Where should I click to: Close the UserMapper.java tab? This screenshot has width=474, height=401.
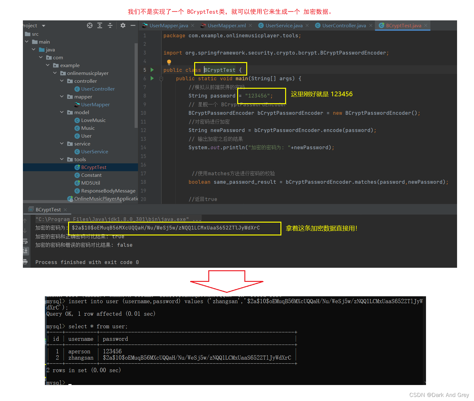pyautogui.click(x=193, y=25)
